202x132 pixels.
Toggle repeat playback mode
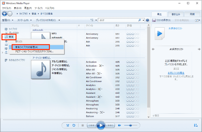coord(74,125)
